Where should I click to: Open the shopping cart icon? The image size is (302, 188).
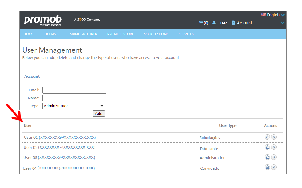pyautogui.click(x=201, y=23)
